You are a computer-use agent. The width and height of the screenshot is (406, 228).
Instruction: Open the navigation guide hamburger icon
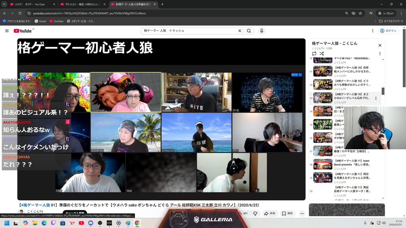(7, 30)
